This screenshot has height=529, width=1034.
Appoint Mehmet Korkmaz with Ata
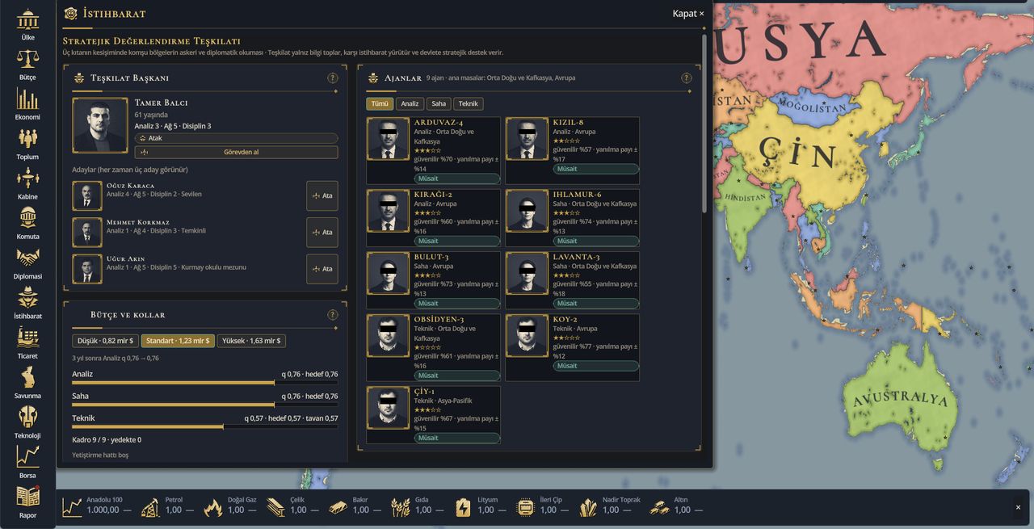pyautogui.click(x=322, y=233)
